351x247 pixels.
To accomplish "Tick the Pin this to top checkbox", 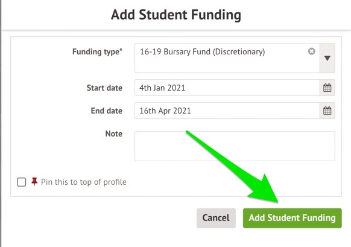I will [22, 182].
